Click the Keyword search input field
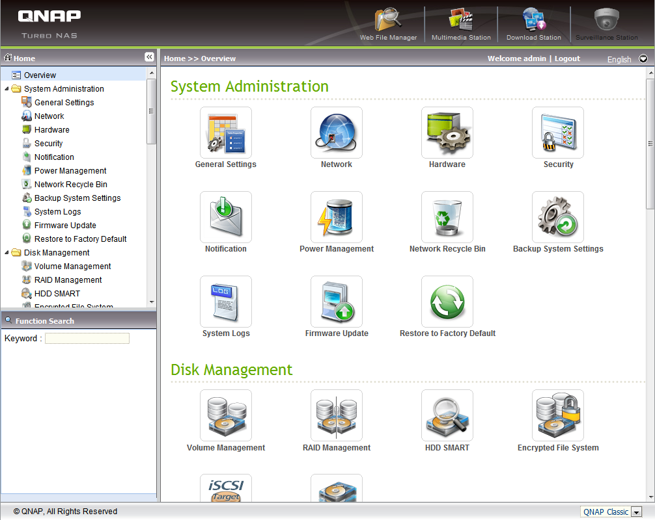The width and height of the screenshot is (655, 520). (87, 338)
